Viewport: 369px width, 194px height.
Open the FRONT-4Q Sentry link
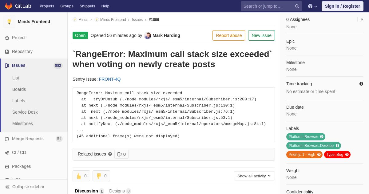110,79
